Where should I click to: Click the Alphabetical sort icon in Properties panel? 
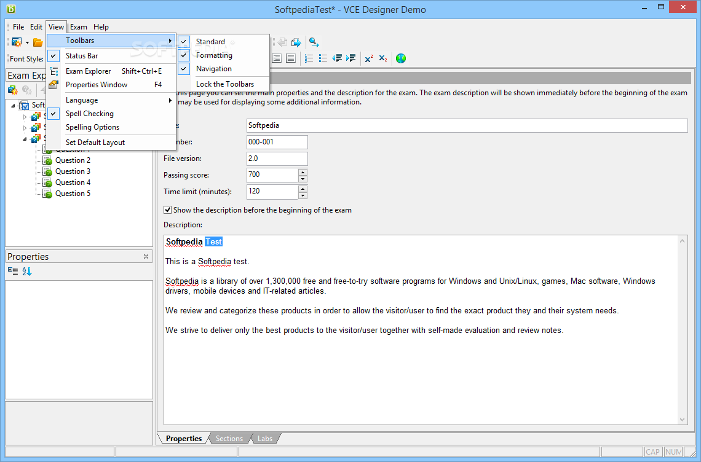pos(27,271)
